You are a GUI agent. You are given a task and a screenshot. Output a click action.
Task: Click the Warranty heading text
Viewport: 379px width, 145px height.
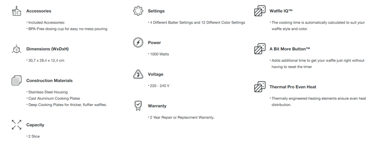point(157,106)
